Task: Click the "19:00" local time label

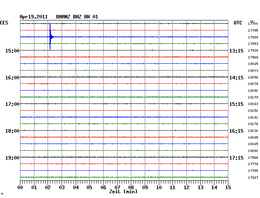Action: coord(12,158)
